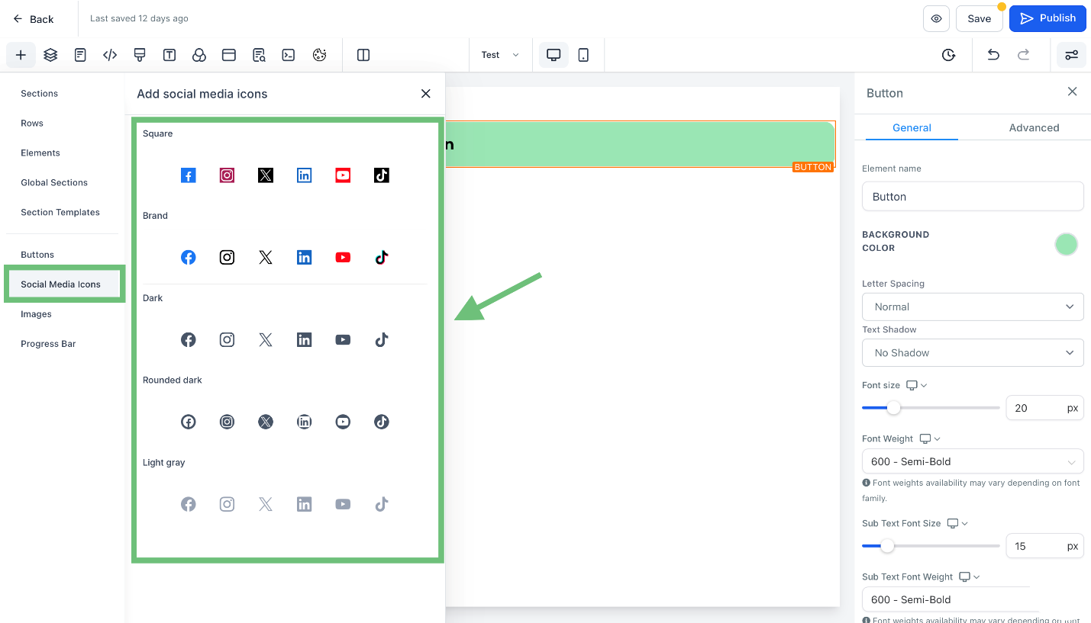The width and height of the screenshot is (1091, 623).
Task: Click the Font size slider handle
Action: click(x=893, y=408)
